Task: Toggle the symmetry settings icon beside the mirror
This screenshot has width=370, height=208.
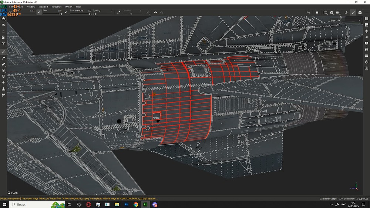Action: [162, 12]
